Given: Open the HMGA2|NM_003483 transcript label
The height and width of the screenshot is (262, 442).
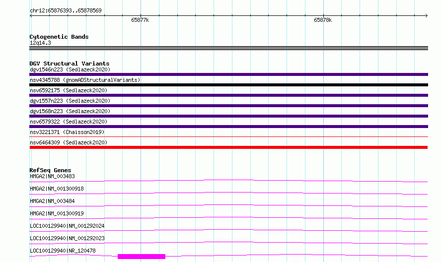Looking at the screenshot, I should click(52, 176).
